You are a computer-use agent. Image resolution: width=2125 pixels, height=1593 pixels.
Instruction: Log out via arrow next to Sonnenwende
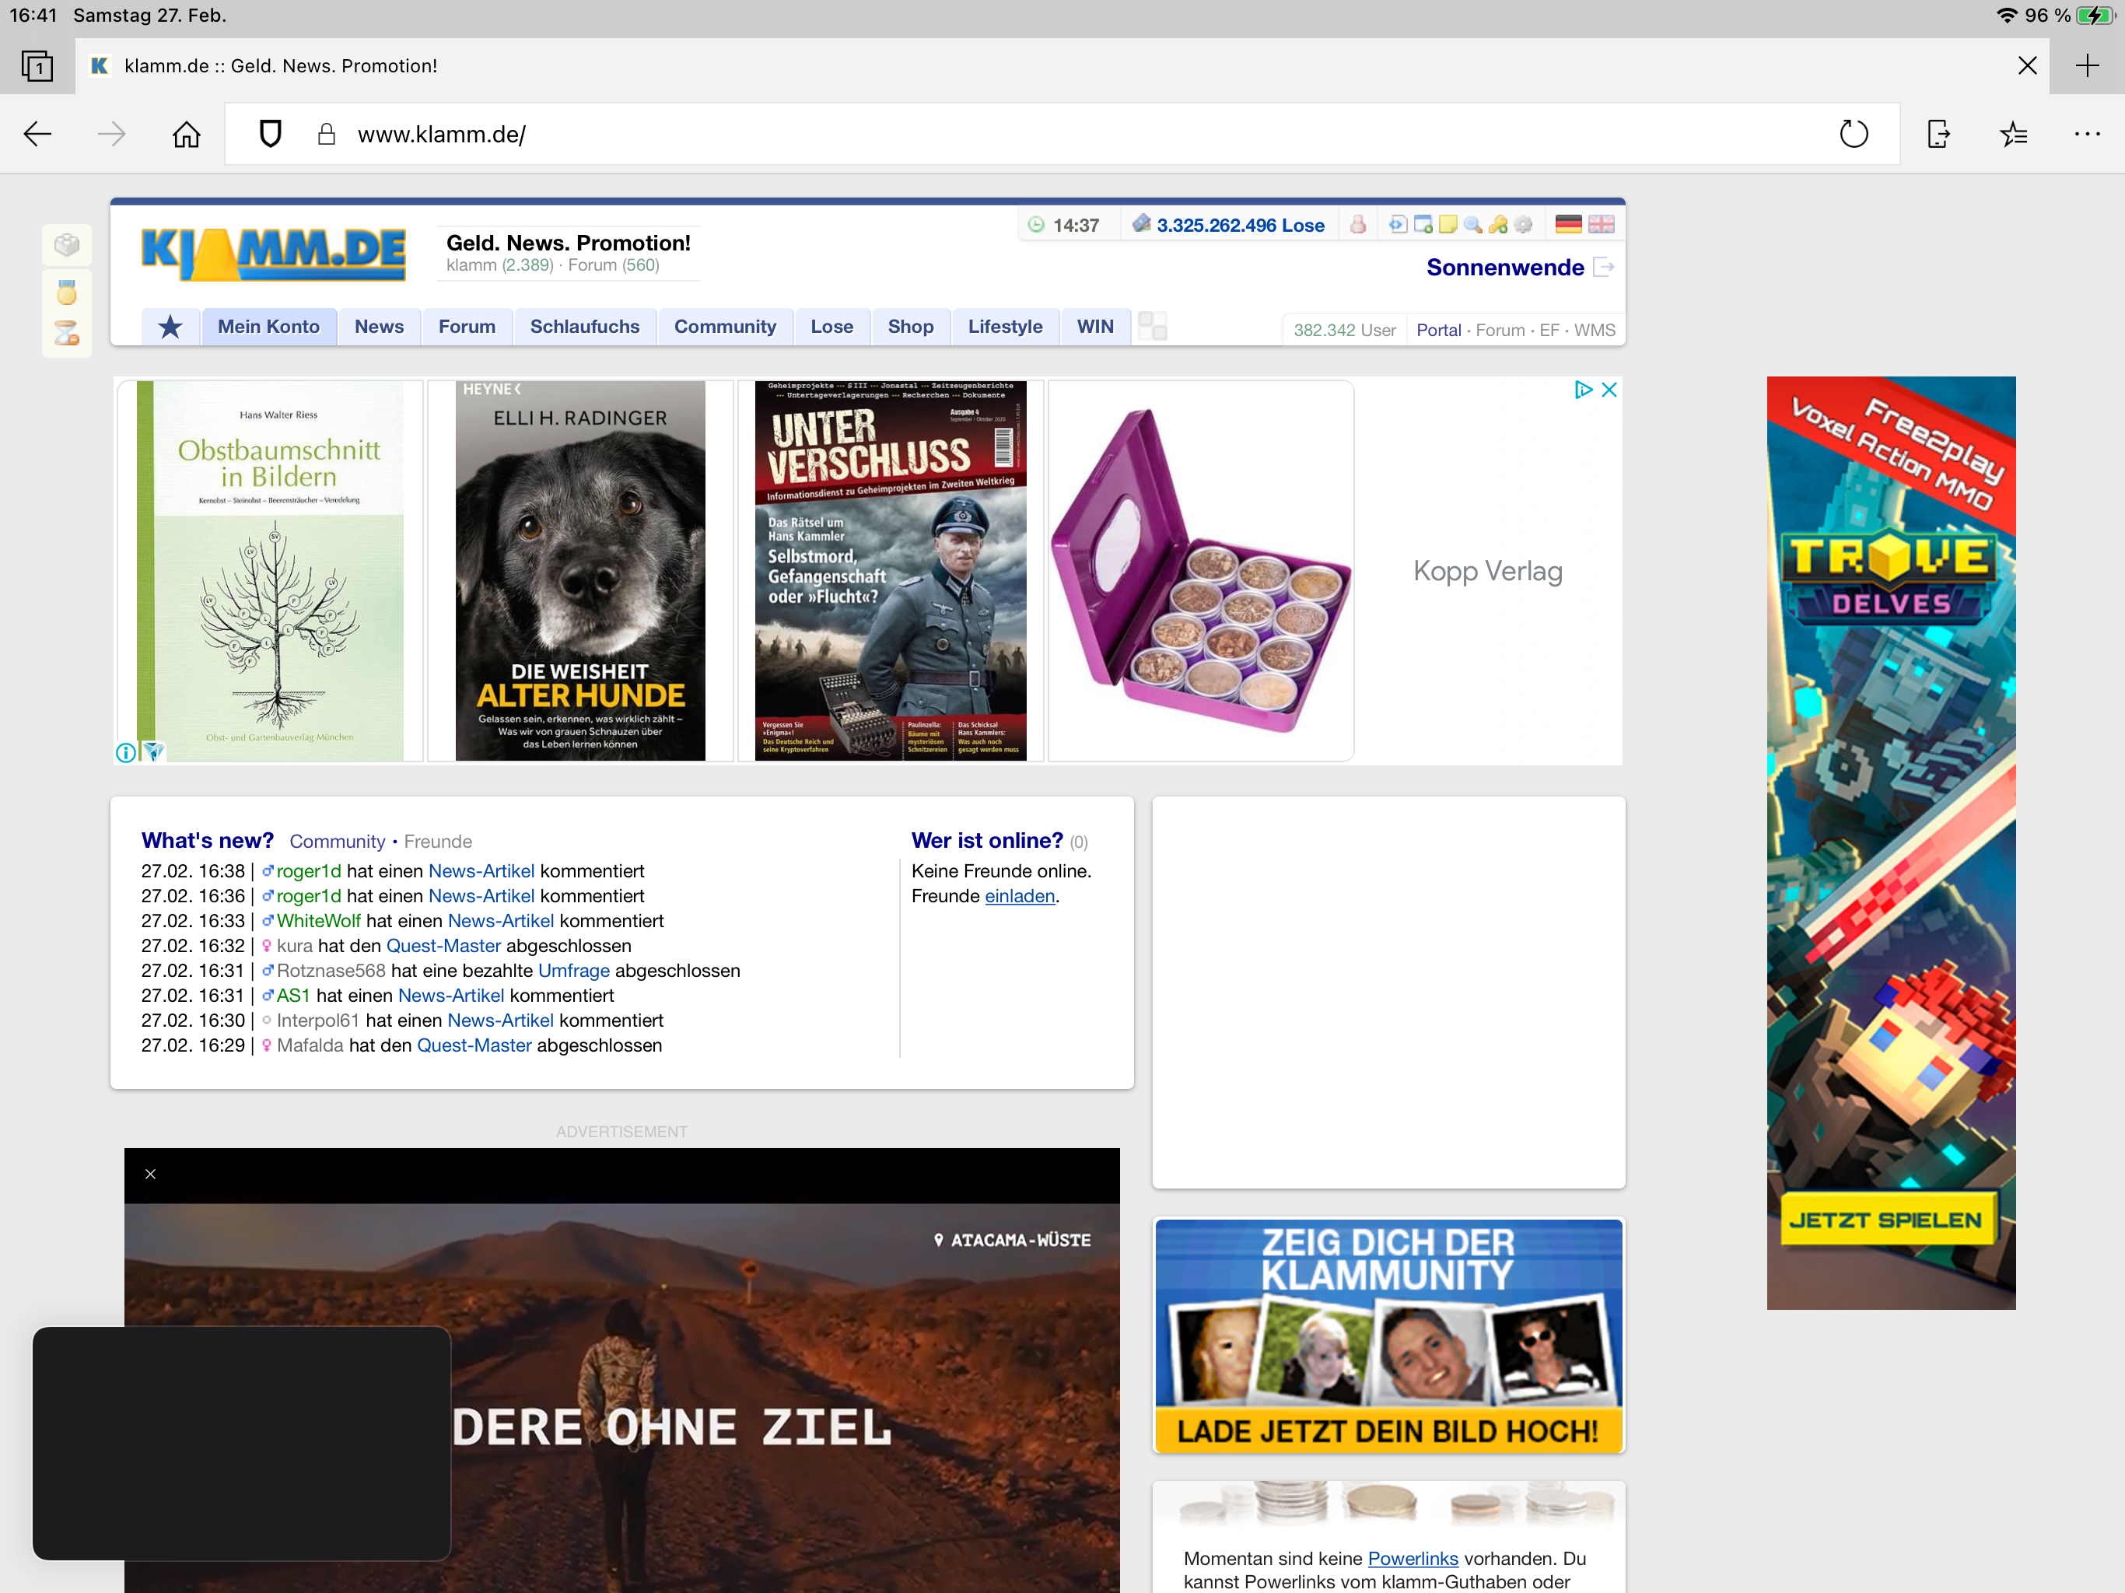pyautogui.click(x=1603, y=267)
